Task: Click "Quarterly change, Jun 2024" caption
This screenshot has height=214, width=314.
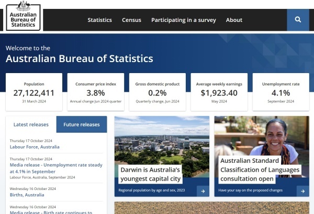Action: click(x=158, y=101)
